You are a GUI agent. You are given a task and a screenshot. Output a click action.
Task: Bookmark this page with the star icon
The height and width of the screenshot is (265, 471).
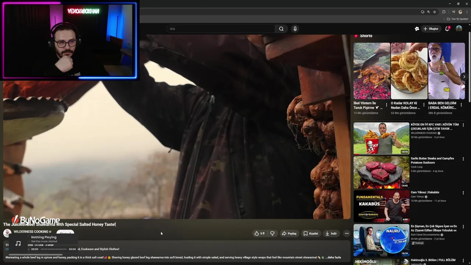tap(435, 12)
